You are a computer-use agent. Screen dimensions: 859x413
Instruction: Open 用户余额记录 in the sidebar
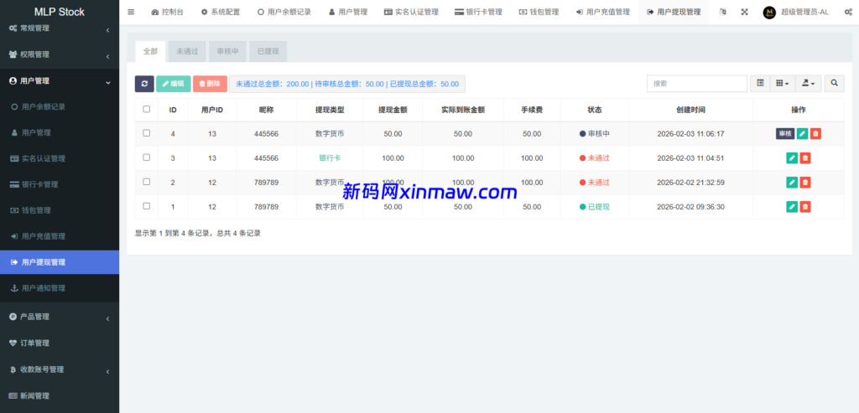pyautogui.click(x=60, y=106)
